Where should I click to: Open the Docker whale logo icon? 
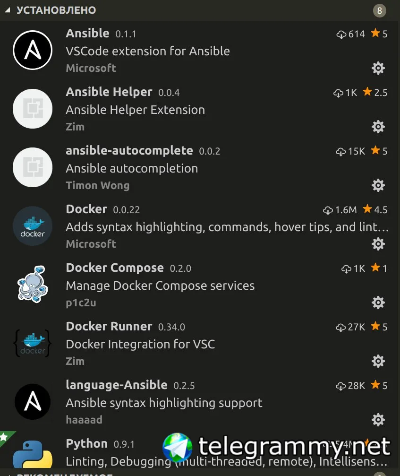pyautogui.click(x=32, y=226)
